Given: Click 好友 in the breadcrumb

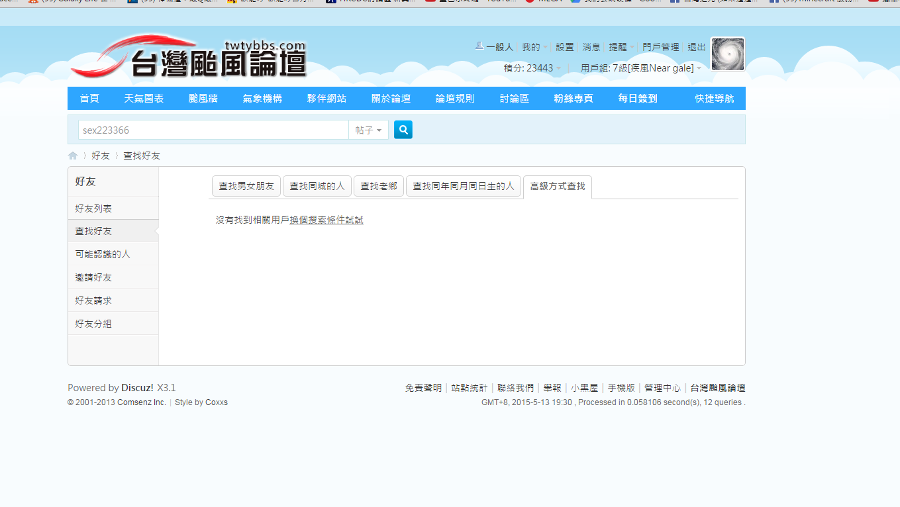Looking at the screenshot, I should (x=101, y=156).
